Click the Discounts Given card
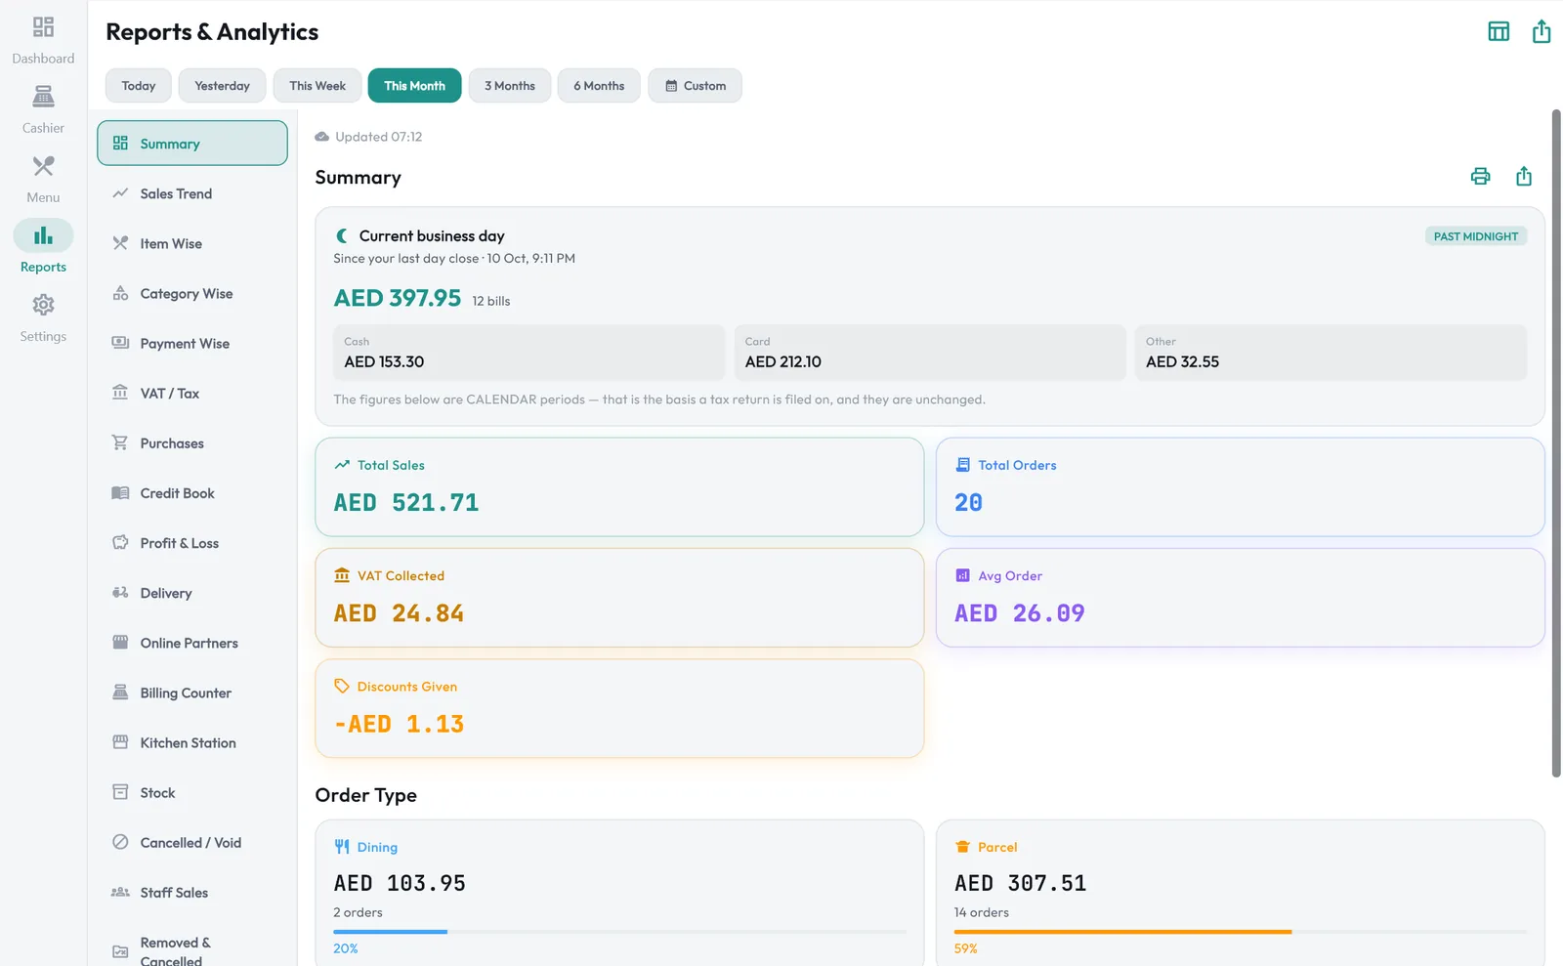The width and height of the screenshot is (1563, 966). 619,708
